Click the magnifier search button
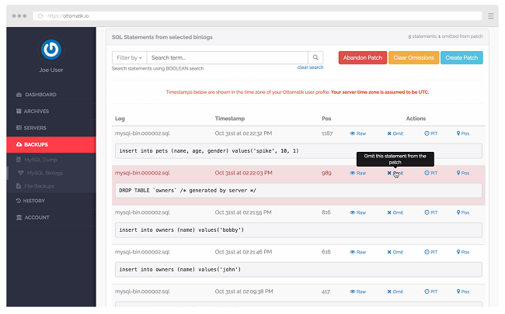 [x=315, y=58]
